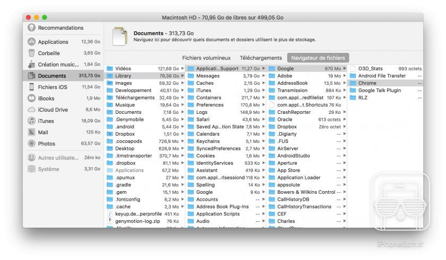Select the AndroidStudio folder row
446x260 pixels.
click(x=307, y=156)
